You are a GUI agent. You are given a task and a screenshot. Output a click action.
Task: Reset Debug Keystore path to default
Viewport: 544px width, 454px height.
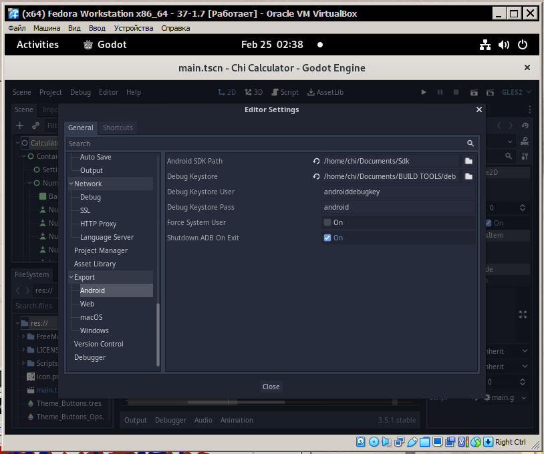(x=316, y=176)
